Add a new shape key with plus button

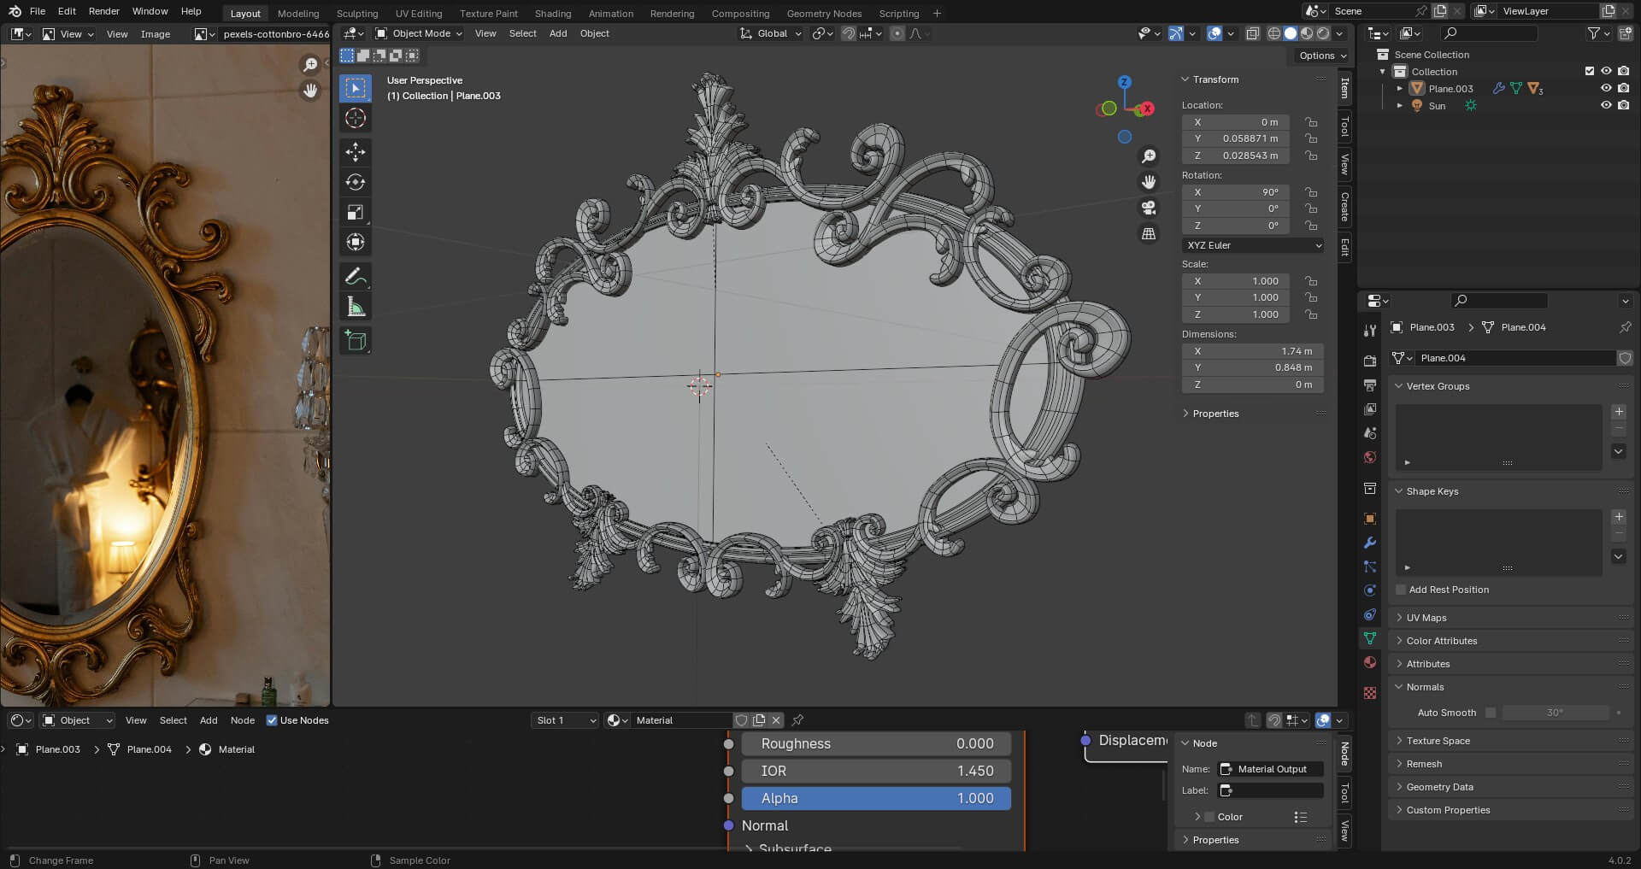click(x=1619, y=517)
